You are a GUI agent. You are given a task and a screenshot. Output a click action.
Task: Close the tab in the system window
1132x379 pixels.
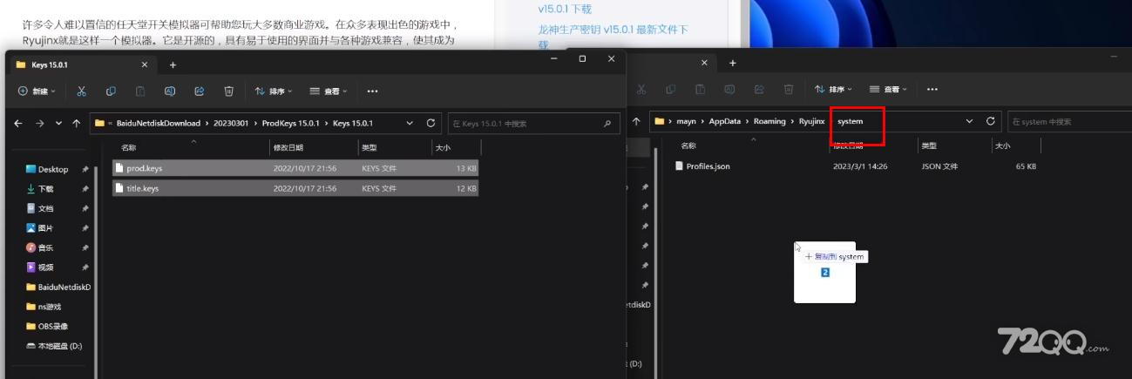[704, 63]
